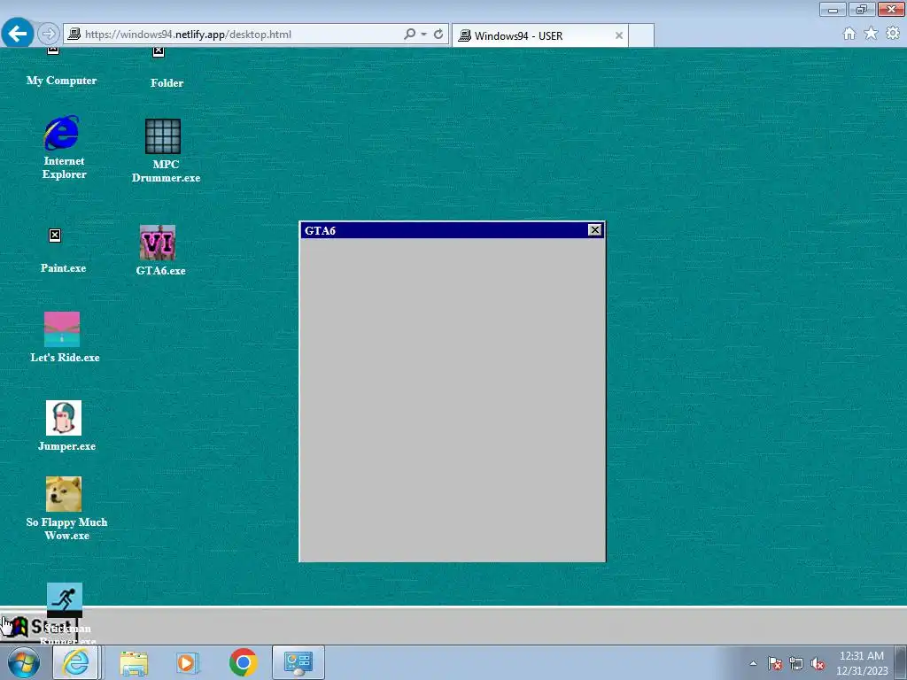Switch to the Windows94 - USER tab
The height and width of the screenshot is (680, 907).
click(539, 35)
